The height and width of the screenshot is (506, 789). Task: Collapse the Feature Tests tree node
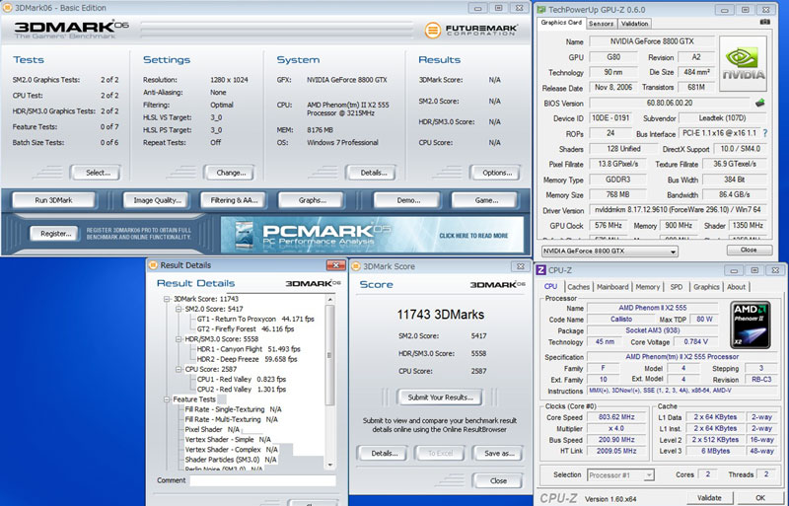[x=167, y=399]
